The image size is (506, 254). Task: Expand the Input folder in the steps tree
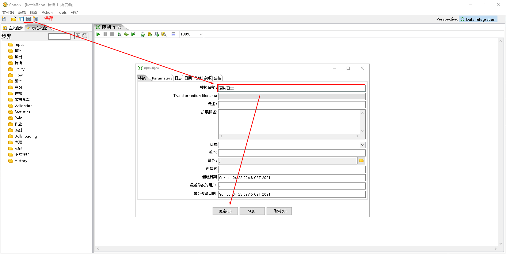[16, 45]
